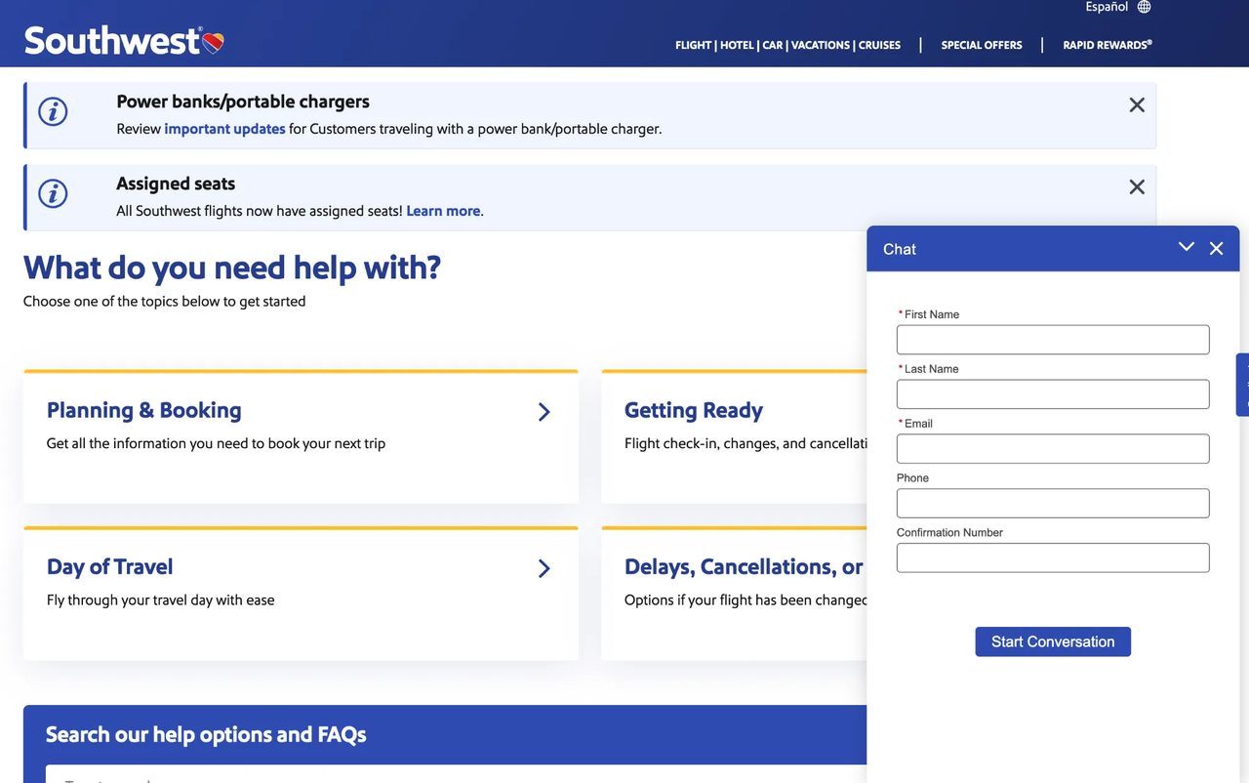The width and height of the screenshot is (1249, 783).
Task: Click the 'Search our help options and FAQs' heading
Action: click(206, 735)
